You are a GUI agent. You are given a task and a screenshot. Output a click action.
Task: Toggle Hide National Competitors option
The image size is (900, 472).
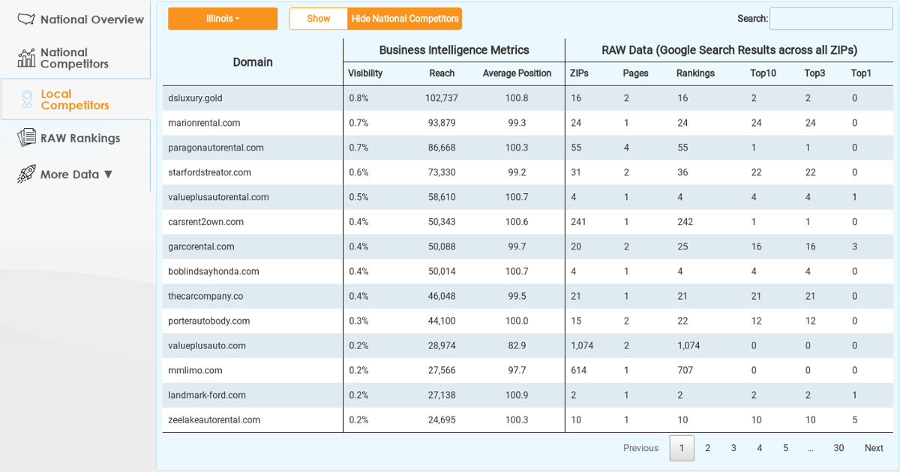coord(405,19)
